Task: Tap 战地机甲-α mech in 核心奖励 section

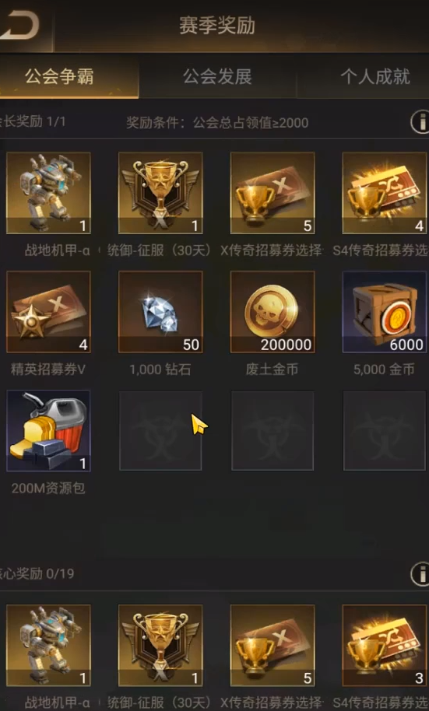Action: [x=48, y=645]
